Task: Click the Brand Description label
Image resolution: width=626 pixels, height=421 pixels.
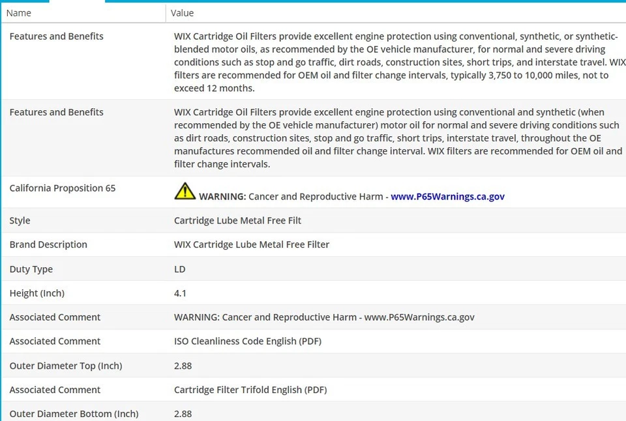Action: (48, 244)
